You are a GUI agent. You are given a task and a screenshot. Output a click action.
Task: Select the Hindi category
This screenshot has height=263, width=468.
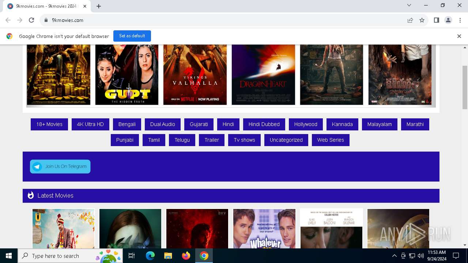tap(228, 124)
